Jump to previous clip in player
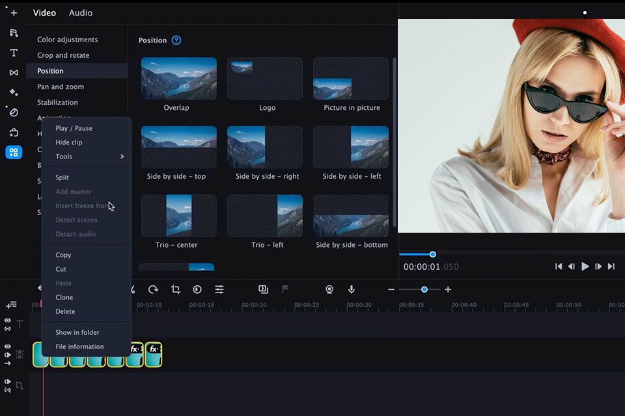625x416 pixels. pyautogui.click(x=559, y=266)
